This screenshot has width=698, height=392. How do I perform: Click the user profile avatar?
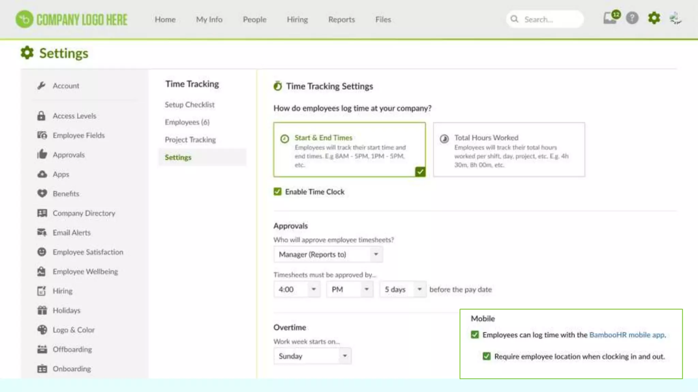(675, 18)
